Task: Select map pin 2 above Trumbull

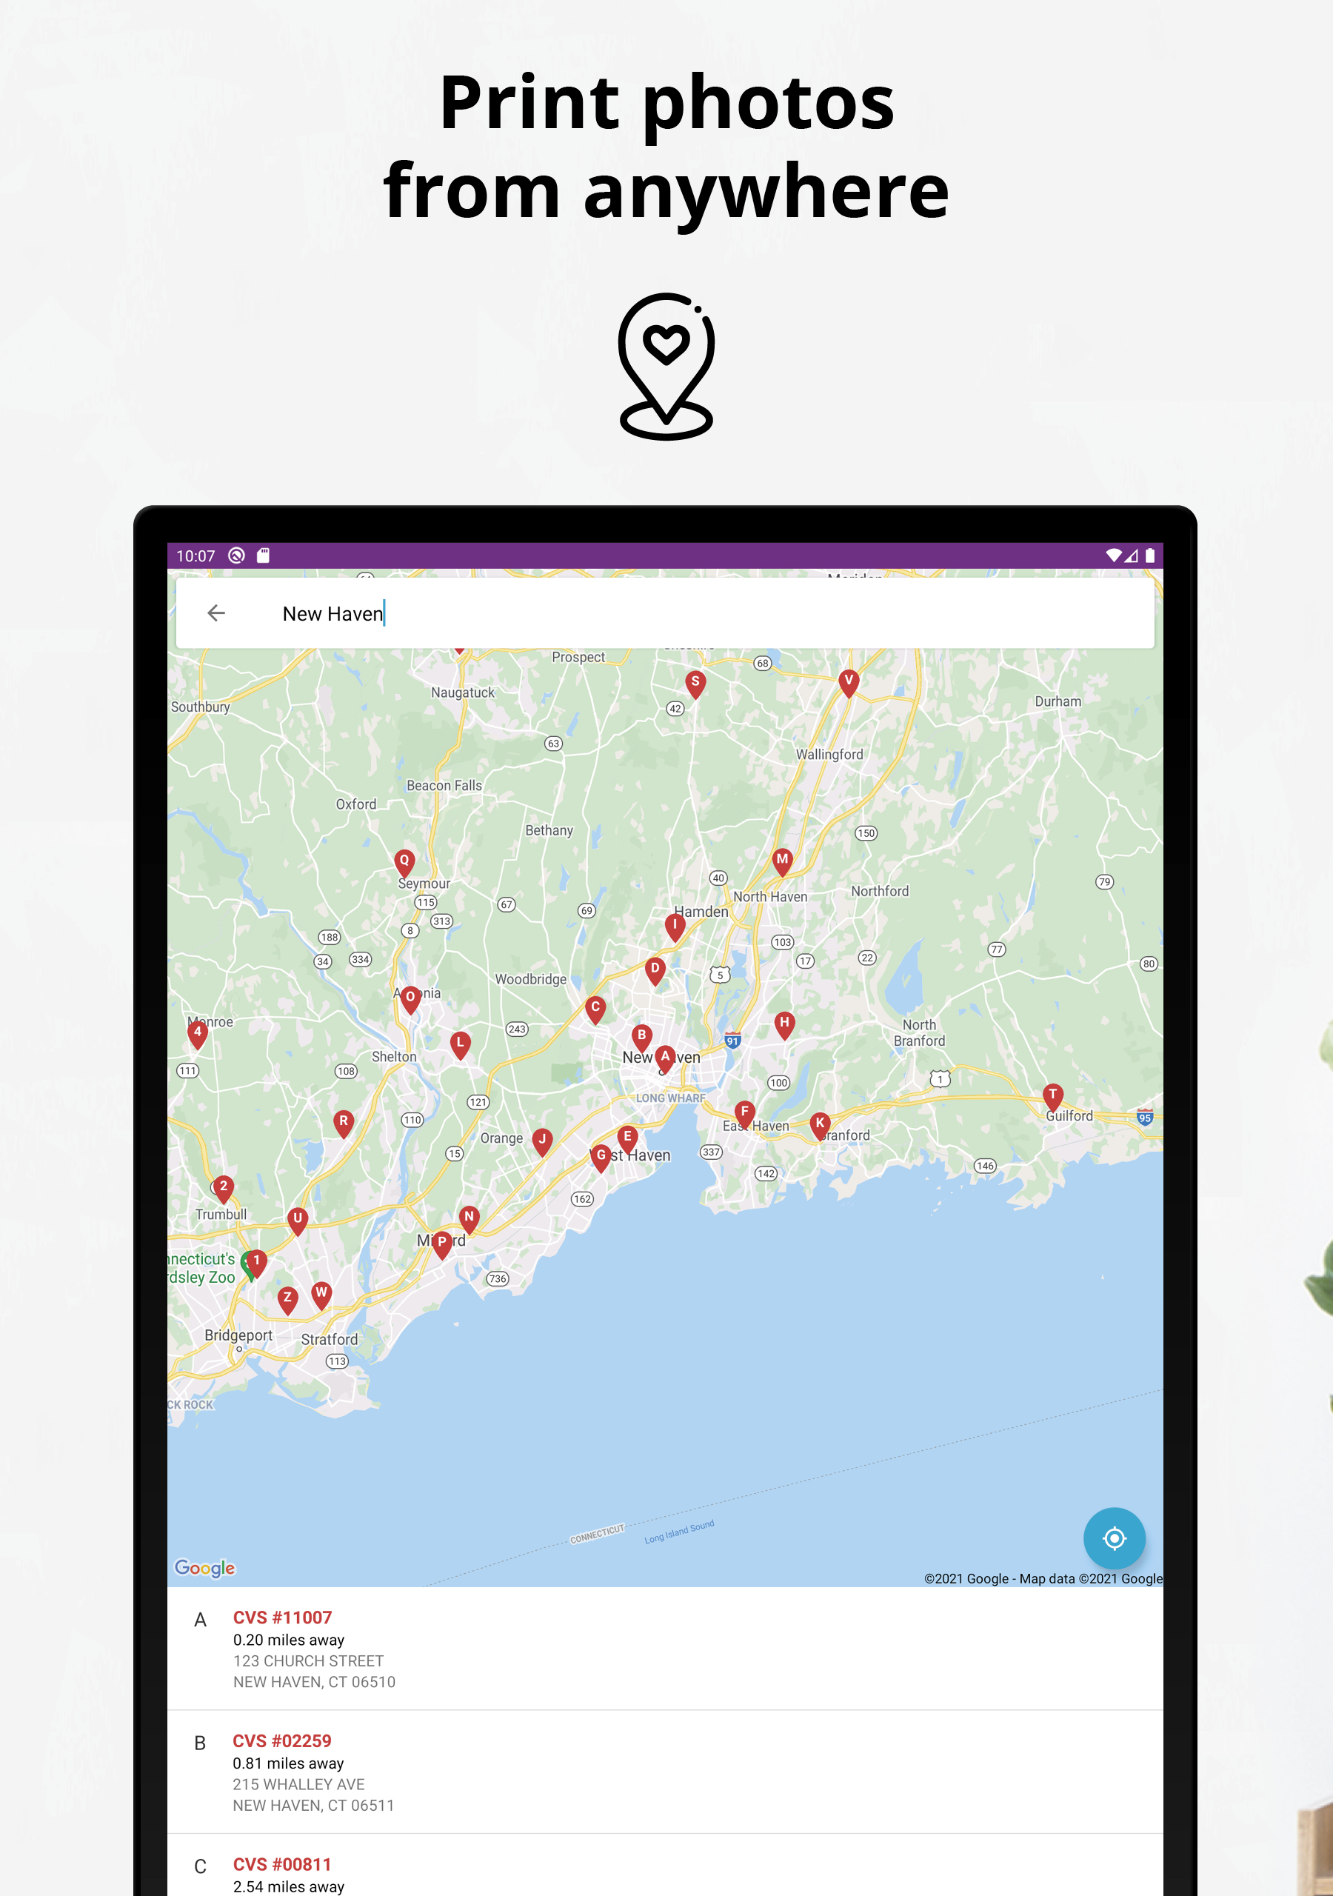Action: tap(223, 1189)
